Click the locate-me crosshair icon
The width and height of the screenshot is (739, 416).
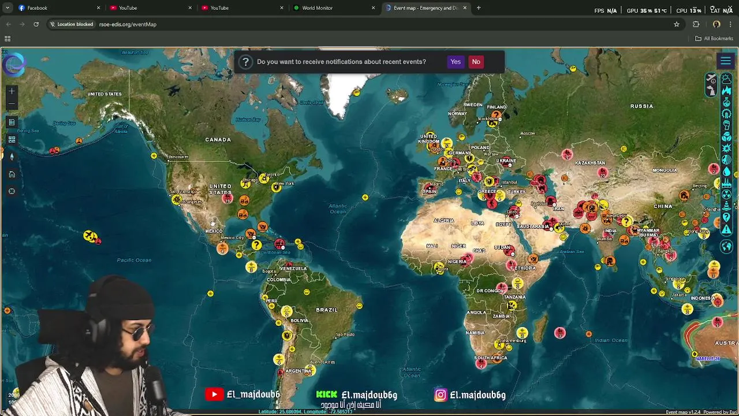[x=12, y=191]
